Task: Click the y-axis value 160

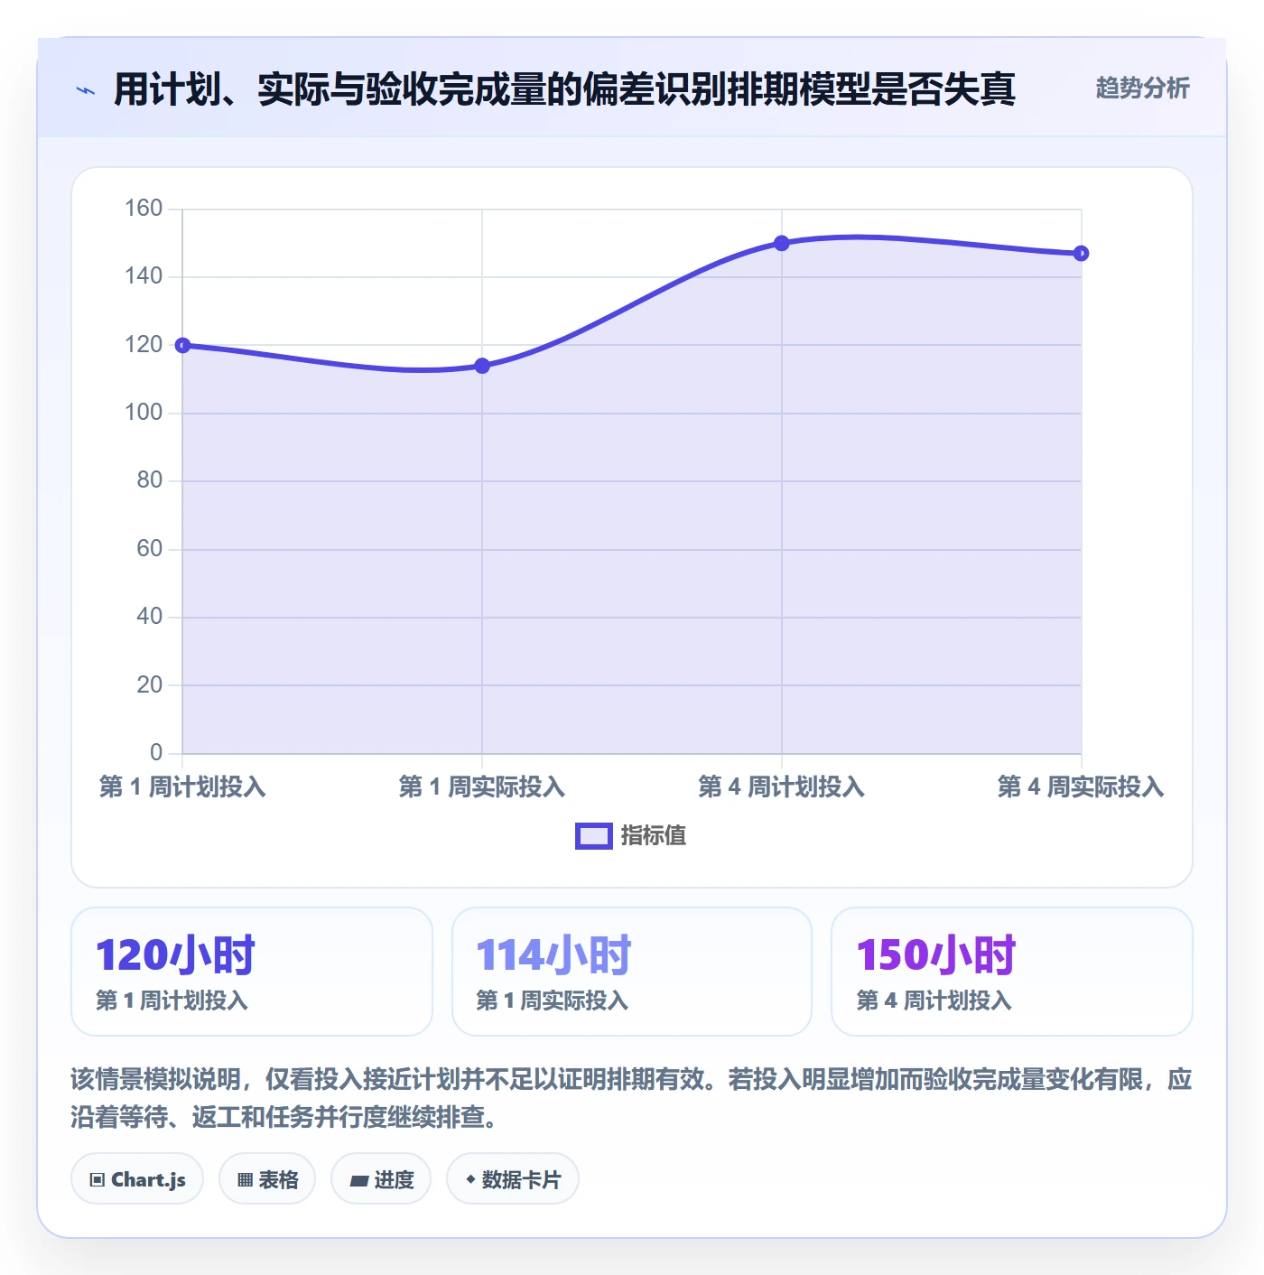Action: [x=144, y=209]
